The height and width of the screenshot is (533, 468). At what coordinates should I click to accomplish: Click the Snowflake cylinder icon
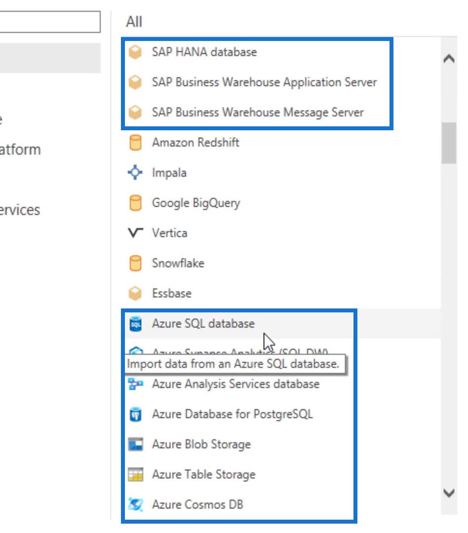coord(135,263)
